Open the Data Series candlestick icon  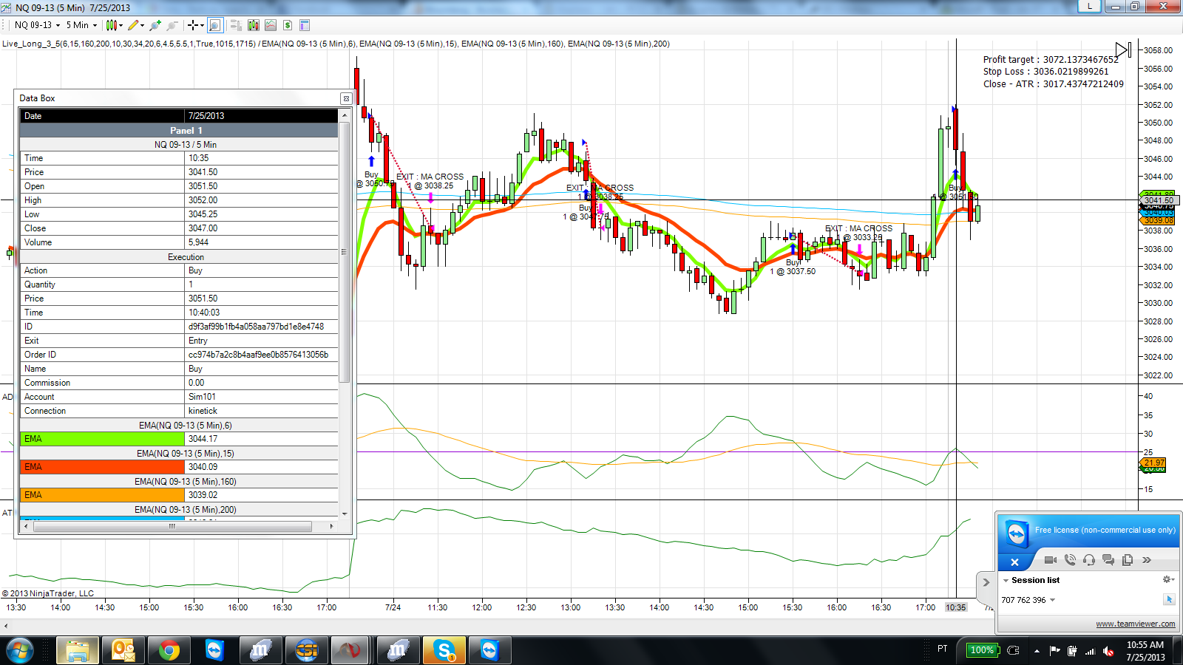tap(254, 25)
